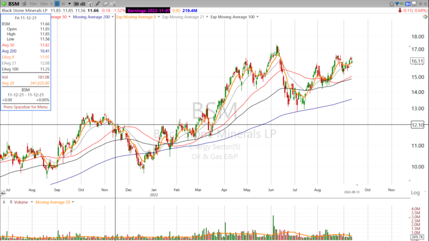This screenshot has width=429, height=241.
Task: Click the 'Black Stone Minerals LP' company name
Action: click(x=24, y=10)
